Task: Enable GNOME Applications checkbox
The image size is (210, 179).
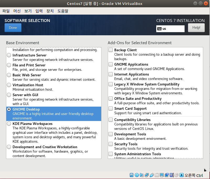Action: coord(111,64)
